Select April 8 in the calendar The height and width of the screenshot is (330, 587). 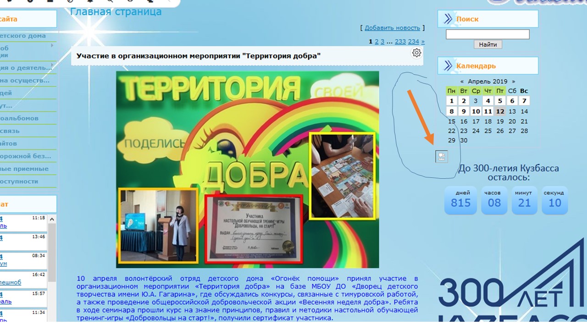click(452, 111)
